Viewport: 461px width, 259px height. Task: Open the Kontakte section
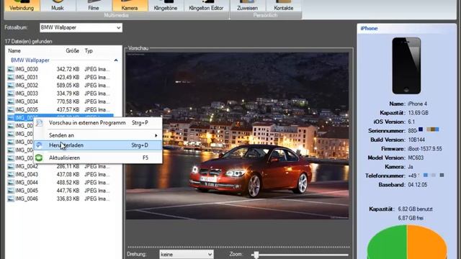point(284,6)
